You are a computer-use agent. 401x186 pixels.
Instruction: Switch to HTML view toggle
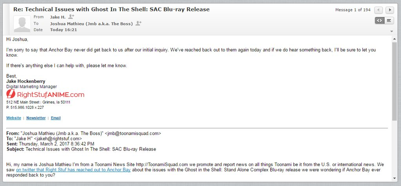379,21
